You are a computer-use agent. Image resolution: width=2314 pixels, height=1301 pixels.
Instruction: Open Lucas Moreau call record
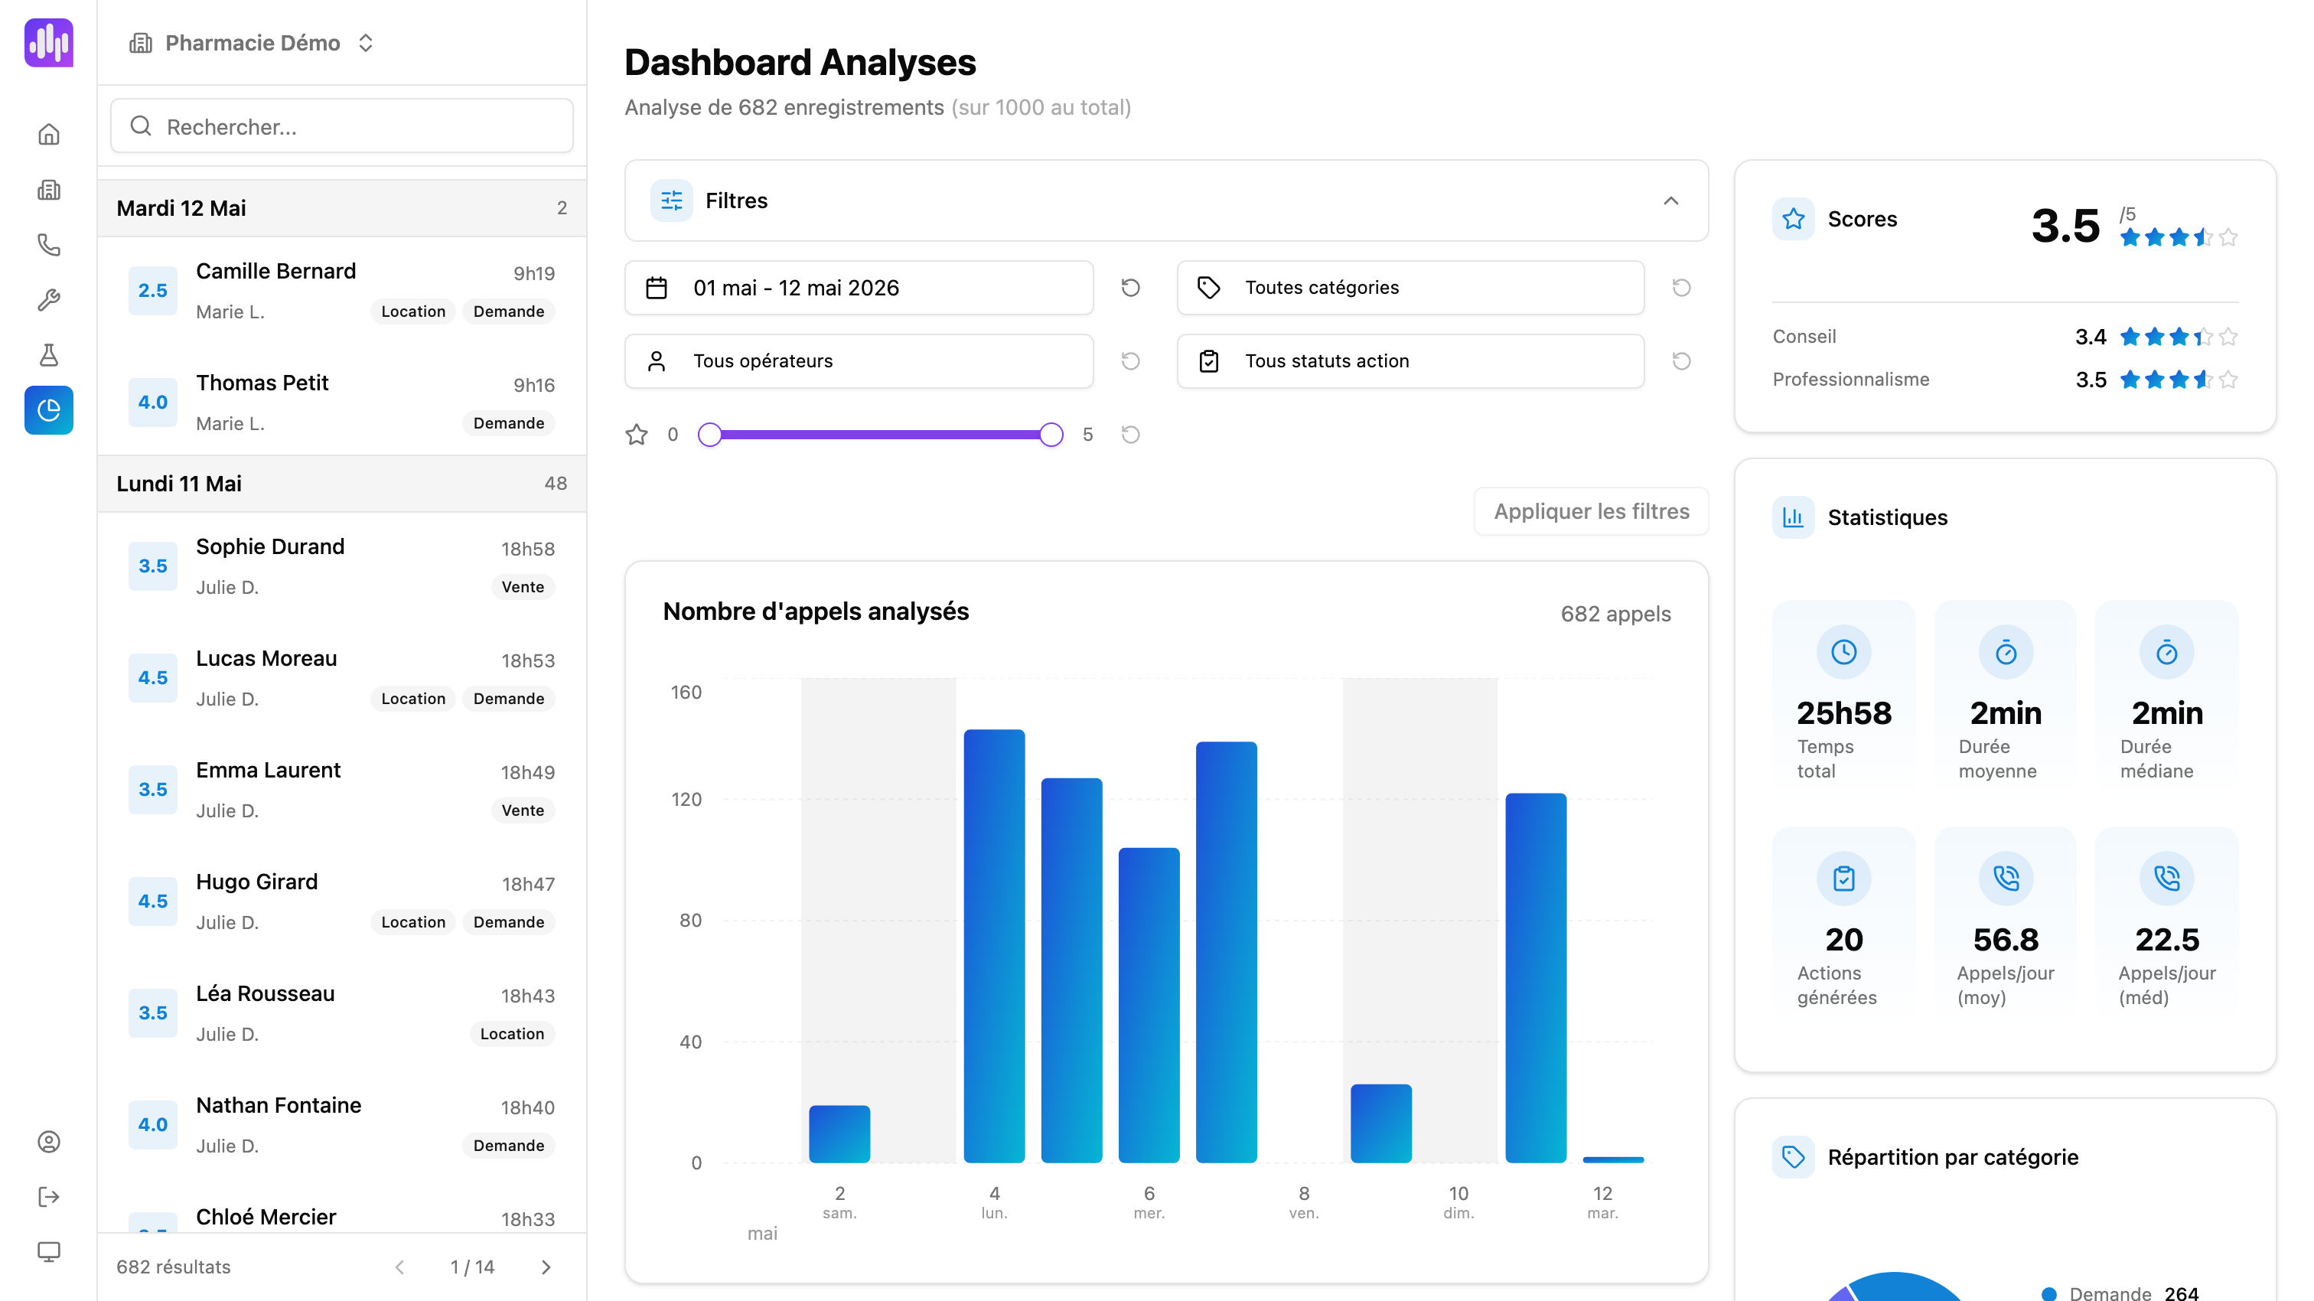click(x=341, y=678)
